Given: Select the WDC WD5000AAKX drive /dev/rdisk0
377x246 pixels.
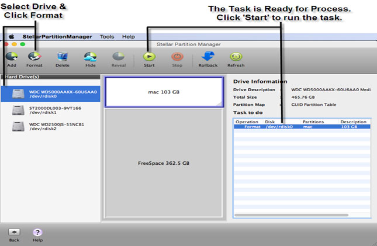Looking at the screenshot, I should point(50,93).
